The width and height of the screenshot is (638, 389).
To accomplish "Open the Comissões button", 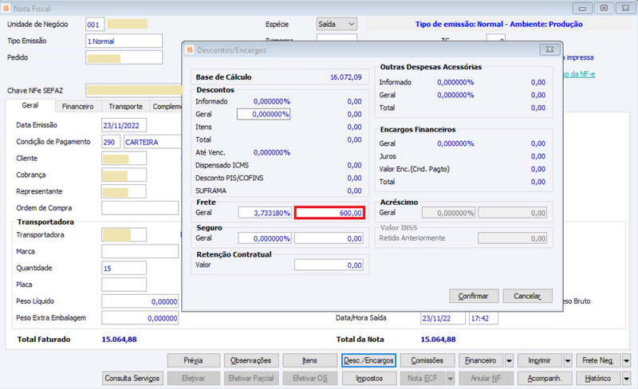I will (x=427, y=360).
